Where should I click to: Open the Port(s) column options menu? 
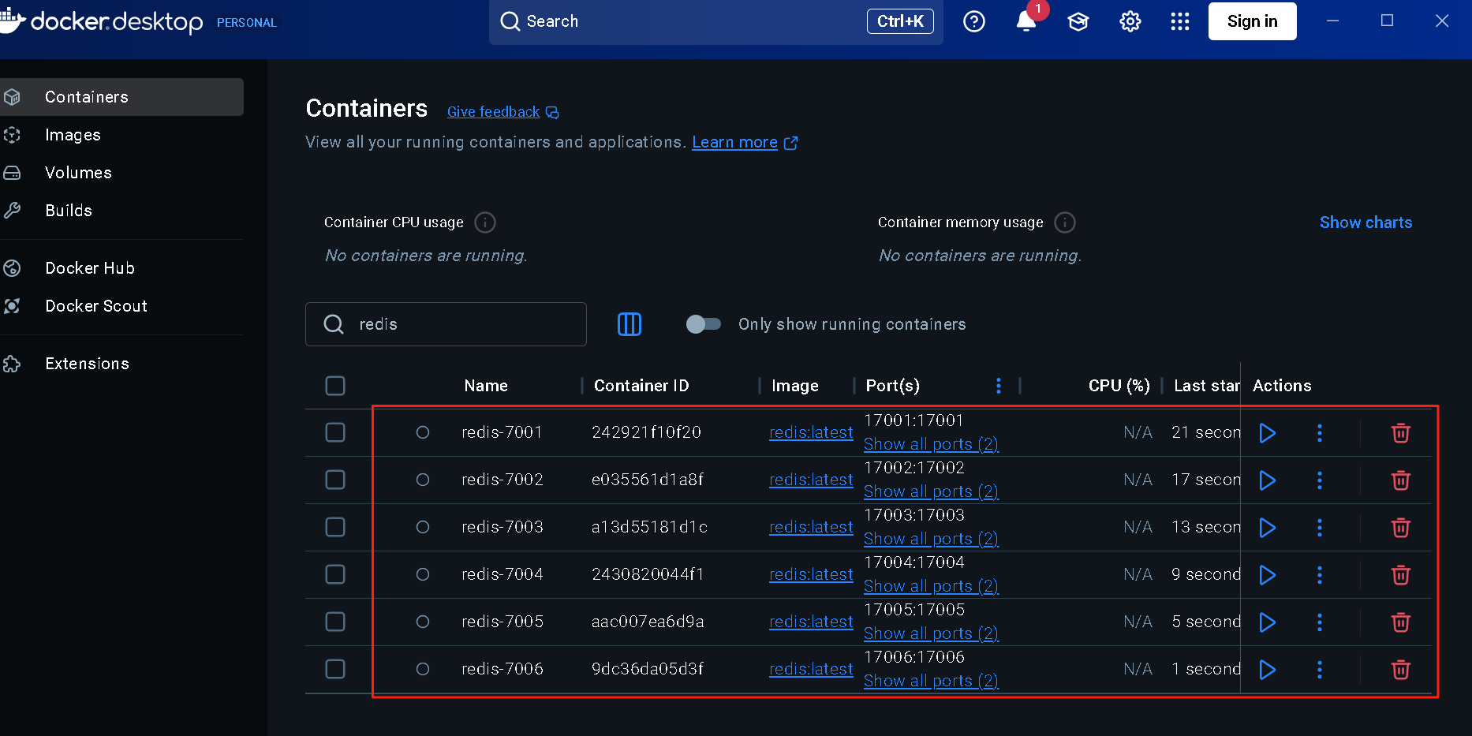[999, 386]
